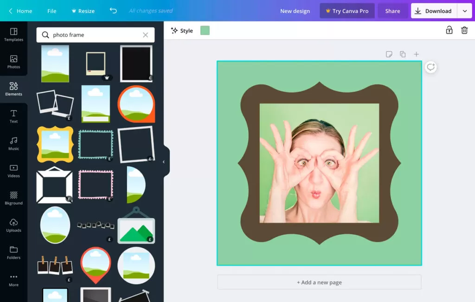The image size is (475, 302).
Task: Open the Style options
Action: pyautogui.click(x=182, y=31)
